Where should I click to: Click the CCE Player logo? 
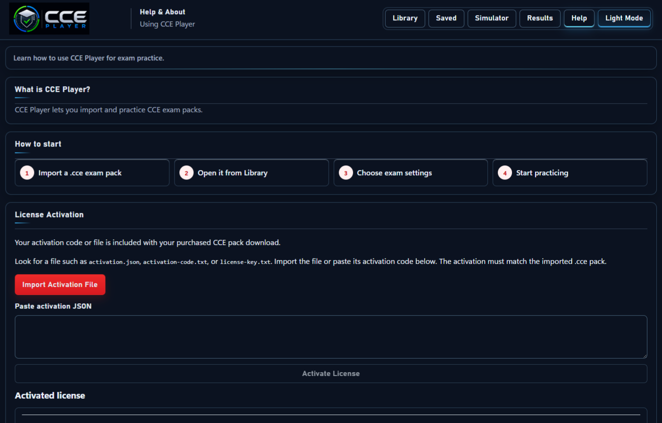[x=49, y=18]
